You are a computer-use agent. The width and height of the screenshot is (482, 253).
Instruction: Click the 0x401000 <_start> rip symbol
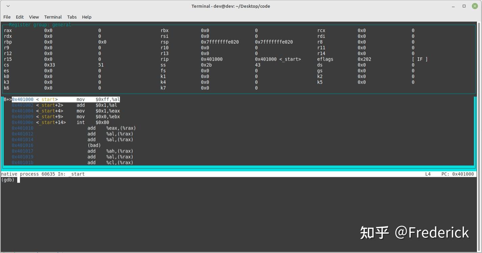278,59
